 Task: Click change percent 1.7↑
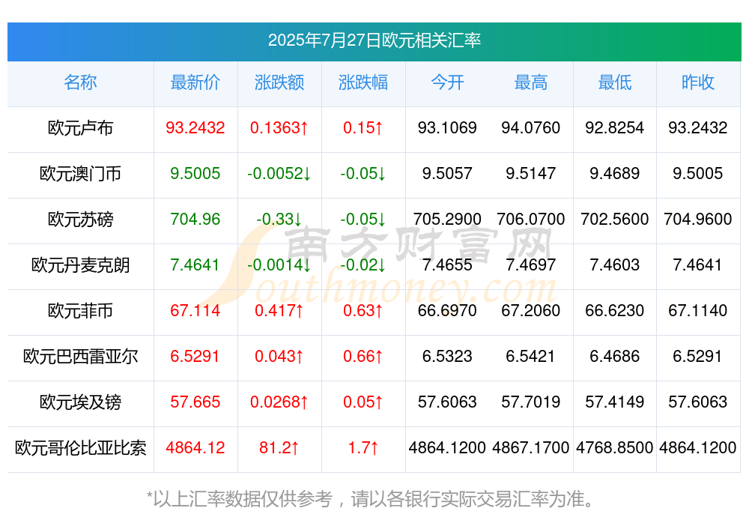pyautogui.click(x=363, y=448)
